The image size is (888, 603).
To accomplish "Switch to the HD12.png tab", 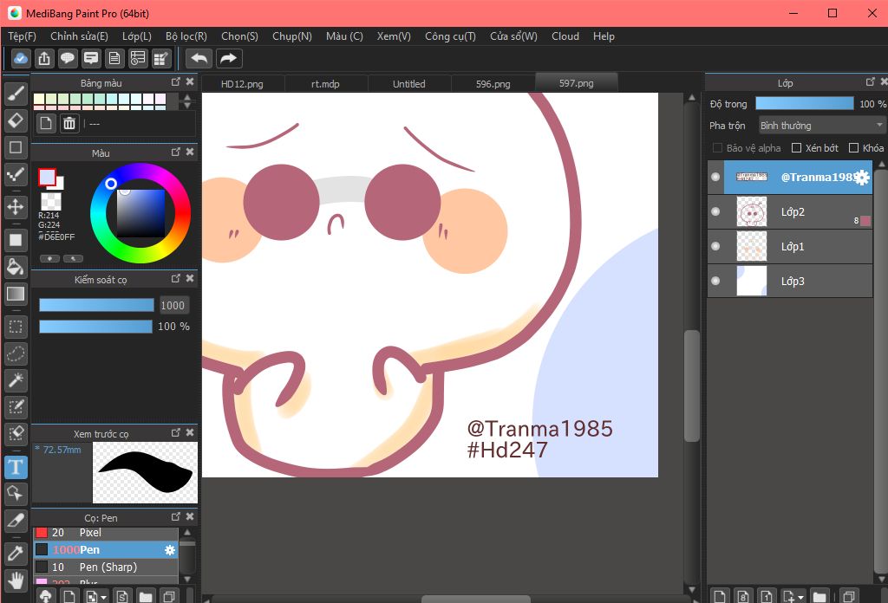I will [x=243, y=84].
